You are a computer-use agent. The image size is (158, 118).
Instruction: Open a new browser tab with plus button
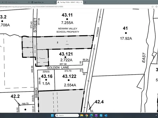pyautogui.click(x=85, y=2)
